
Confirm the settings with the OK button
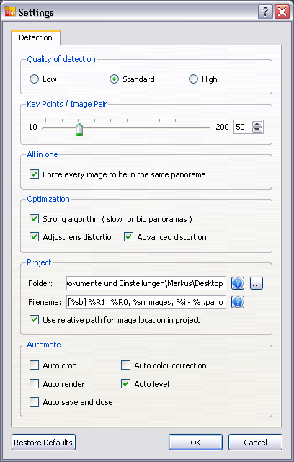[x=195, y=443]
